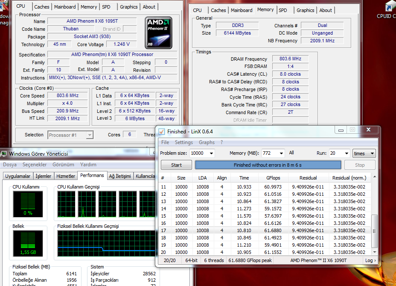Click the All memory link in LinX
The width and height of the screenshot is (396, 286).
point(291,153)
